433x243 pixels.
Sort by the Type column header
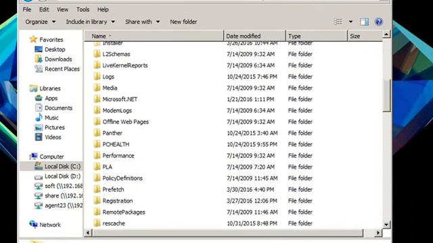317,36
